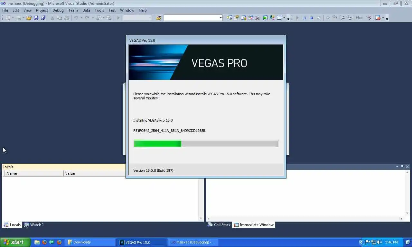The width and height of the screenshot is (412, 247).
Task: Select VEGAS Pro 15.0 taskbar button
Action: (142, 242)
